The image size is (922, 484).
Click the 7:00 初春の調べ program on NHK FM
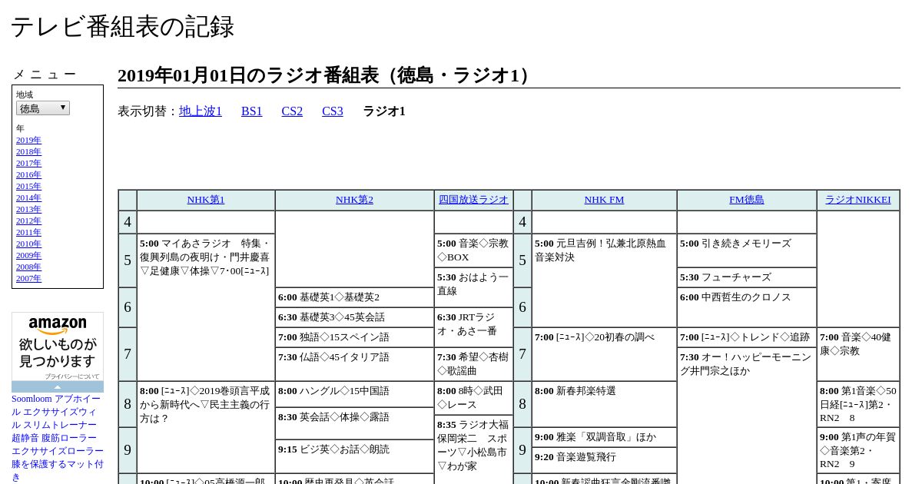604,354
